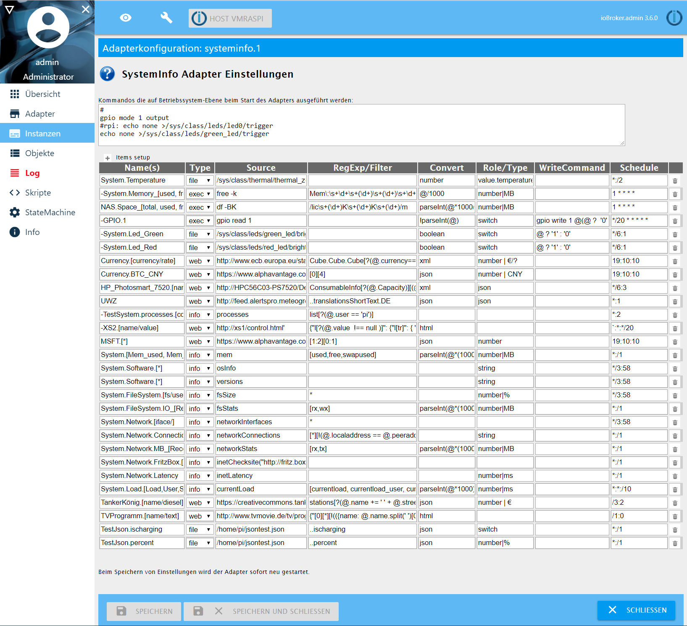Delete the -GPIO.1 row
The height and width of the screenshot is (626, 687).
click(675, 221)
